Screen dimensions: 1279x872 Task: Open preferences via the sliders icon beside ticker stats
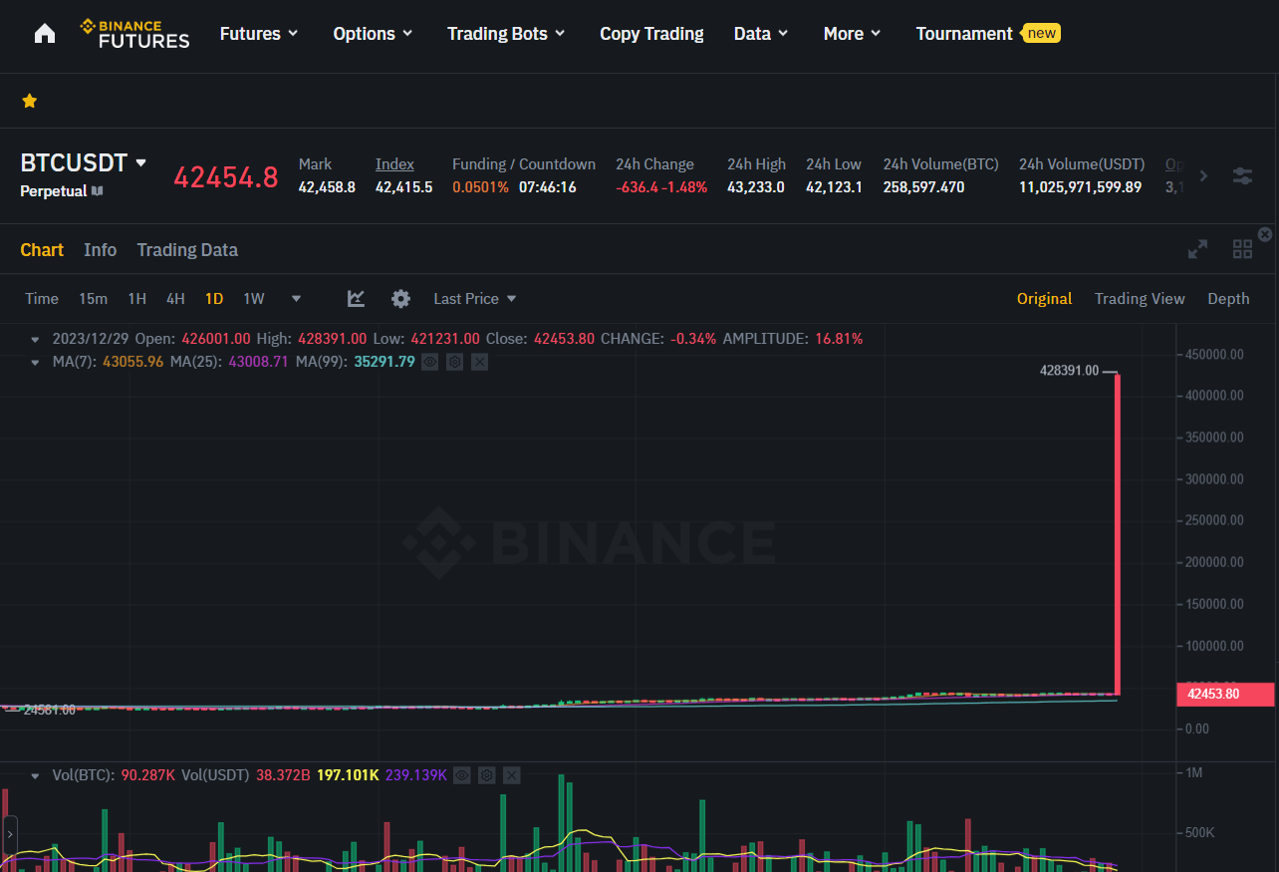1242,175
